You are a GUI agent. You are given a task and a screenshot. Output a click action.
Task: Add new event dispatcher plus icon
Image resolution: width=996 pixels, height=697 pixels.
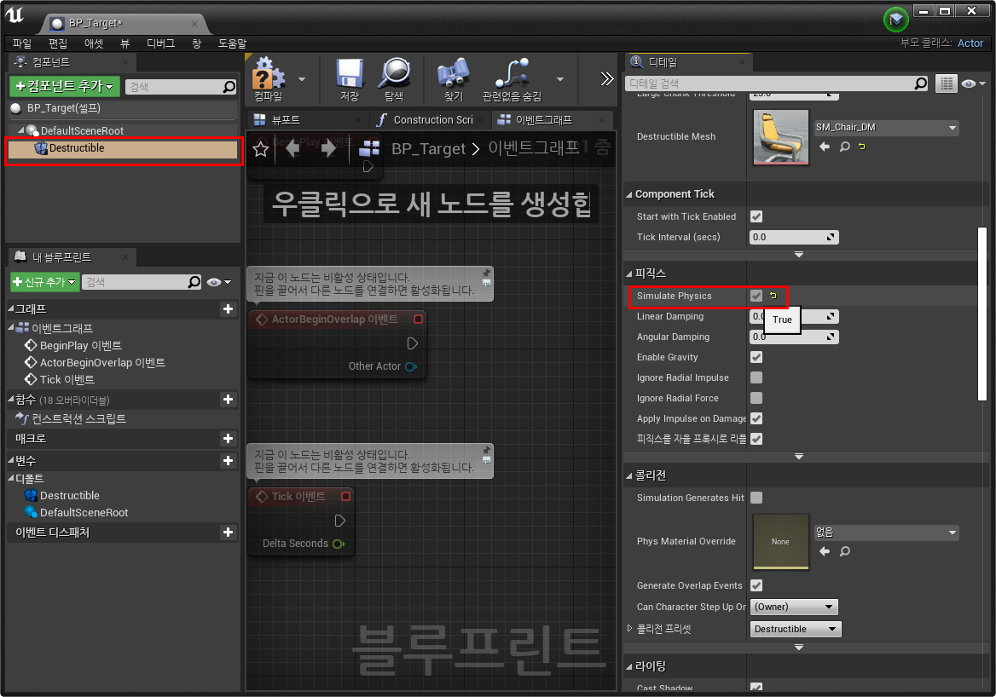click(228, 532)
